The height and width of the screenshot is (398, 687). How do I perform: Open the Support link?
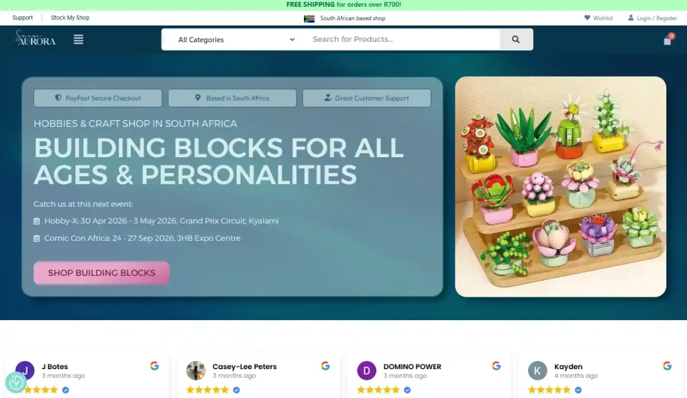click(x=22, y=17)
